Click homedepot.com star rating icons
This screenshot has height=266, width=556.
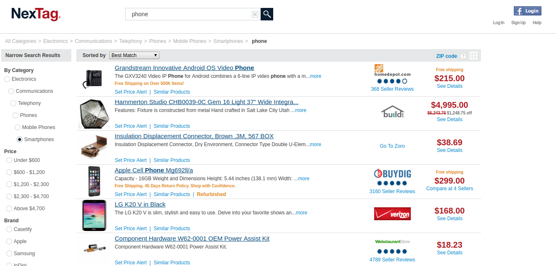pyautogui.click(x=392, y=81)
